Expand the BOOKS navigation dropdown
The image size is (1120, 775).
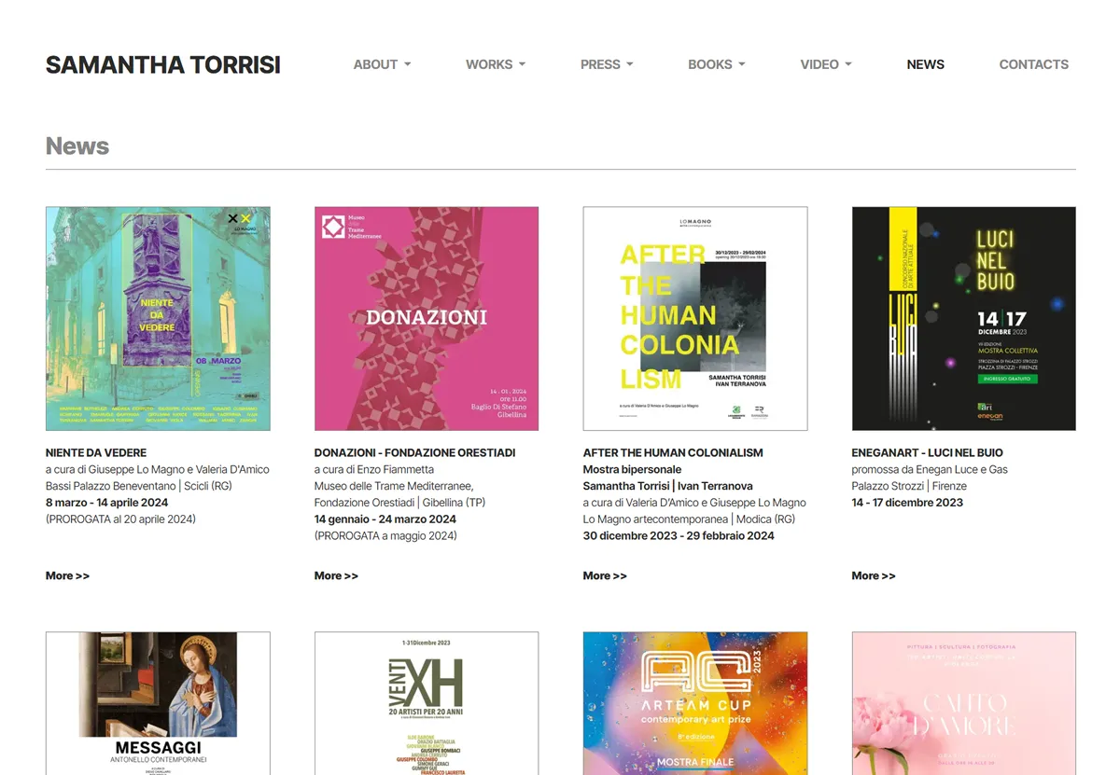pos(717,64)
